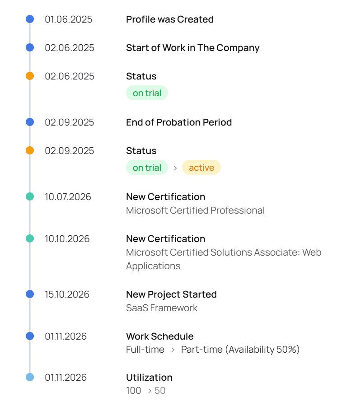
Task: Click the Part-time (Availability 50%) text
Action: (240, 350)
